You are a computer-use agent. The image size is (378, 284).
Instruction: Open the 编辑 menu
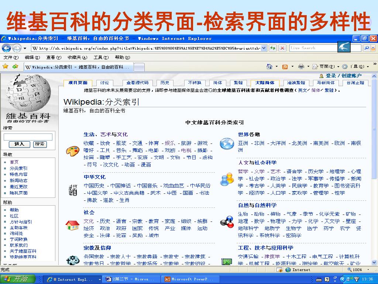[x=32, y=57]
